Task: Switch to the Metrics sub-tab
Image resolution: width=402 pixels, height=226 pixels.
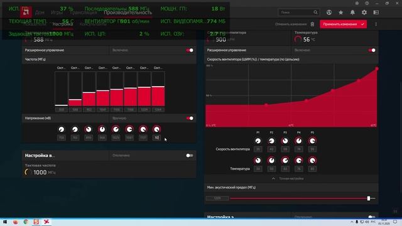Action: point(35,24)
